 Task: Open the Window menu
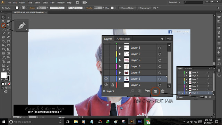(x=61, y=2)
